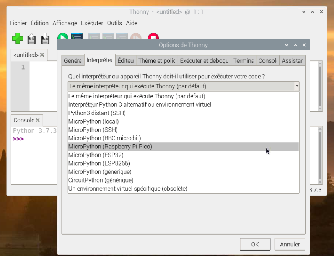The image size is (334, 256).
Task: Select the Interpréteur options tab
Action: tap(100, 60)
